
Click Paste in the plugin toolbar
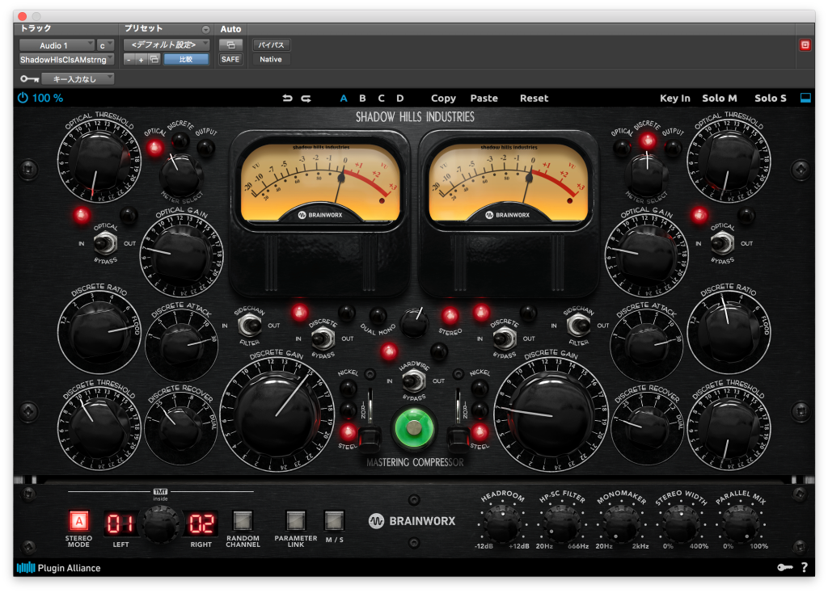pos(484,98)
